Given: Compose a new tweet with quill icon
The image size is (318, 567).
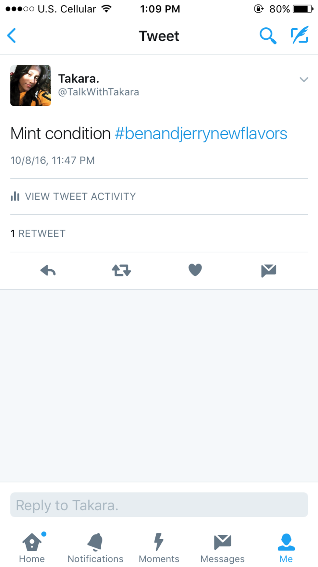Looking at the screenshot, I should click(300, 35).
